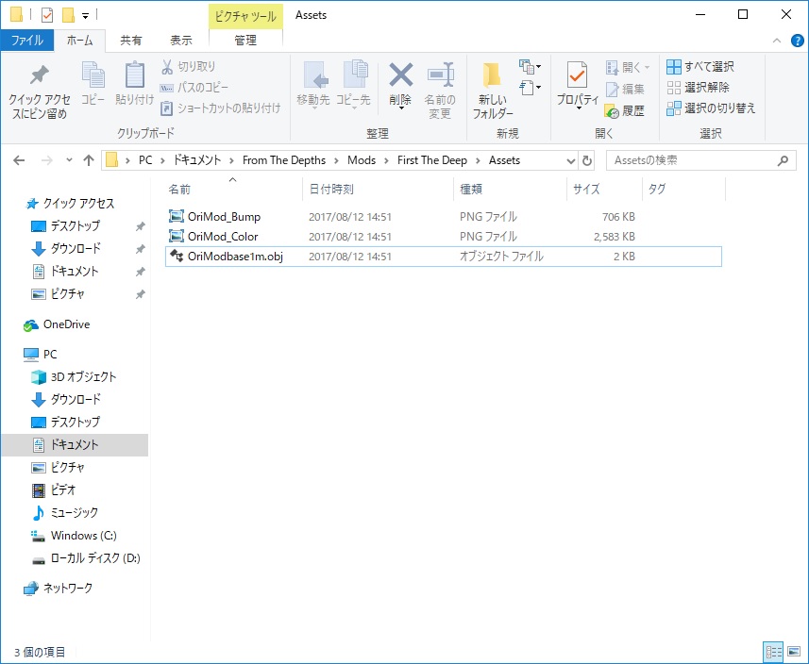Expand the address bar history dropdown

(x=570, y=160)
